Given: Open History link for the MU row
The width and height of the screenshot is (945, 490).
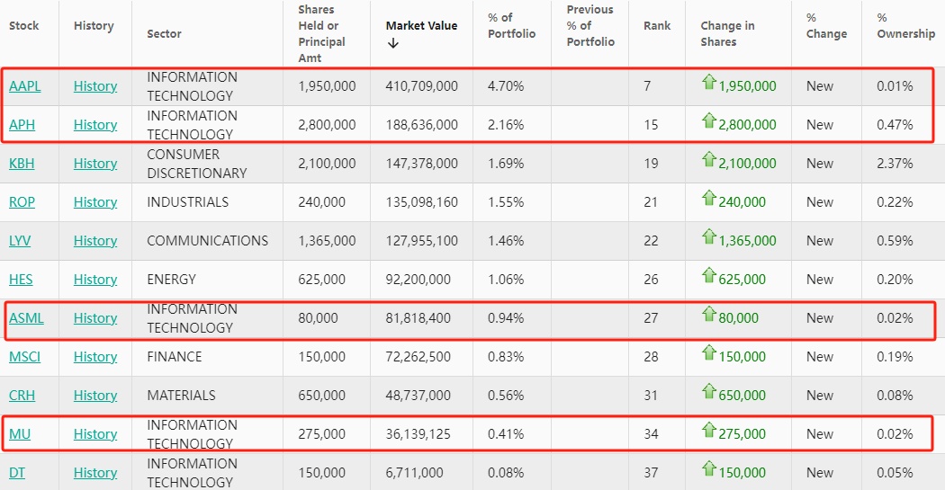Looking at the screenshot, I should [x=95, y=434].
